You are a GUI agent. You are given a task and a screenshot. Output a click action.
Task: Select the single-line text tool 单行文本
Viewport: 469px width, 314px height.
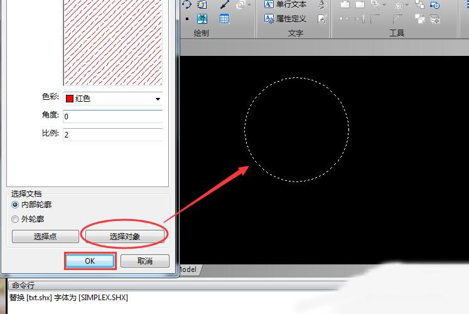285,4
